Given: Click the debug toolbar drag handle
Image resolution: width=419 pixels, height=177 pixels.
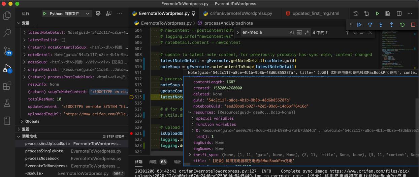Looking at the screenshot, I should (x=351, y=25).
